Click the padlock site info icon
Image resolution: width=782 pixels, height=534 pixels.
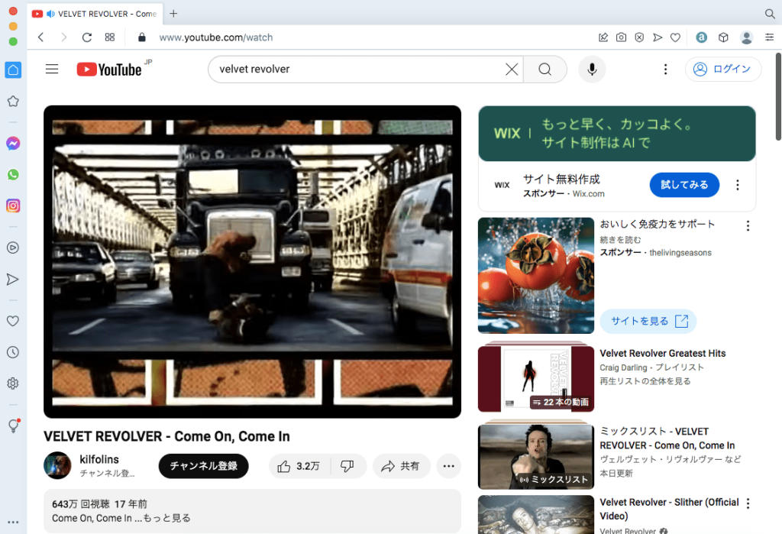(141, 37)
